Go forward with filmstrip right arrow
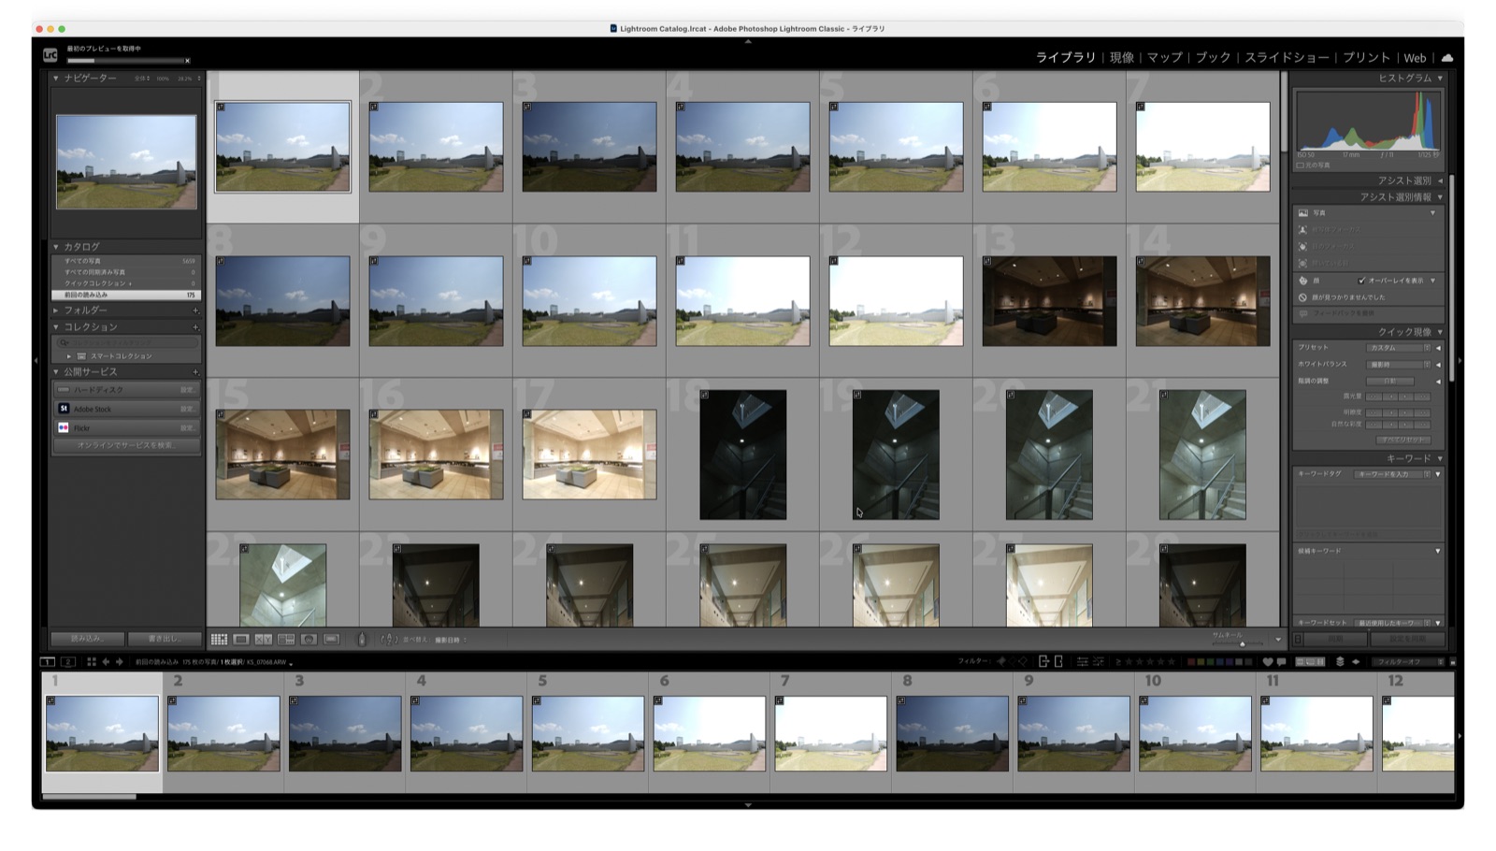This screenshot has width=1496, height=851. pos(119,661)
